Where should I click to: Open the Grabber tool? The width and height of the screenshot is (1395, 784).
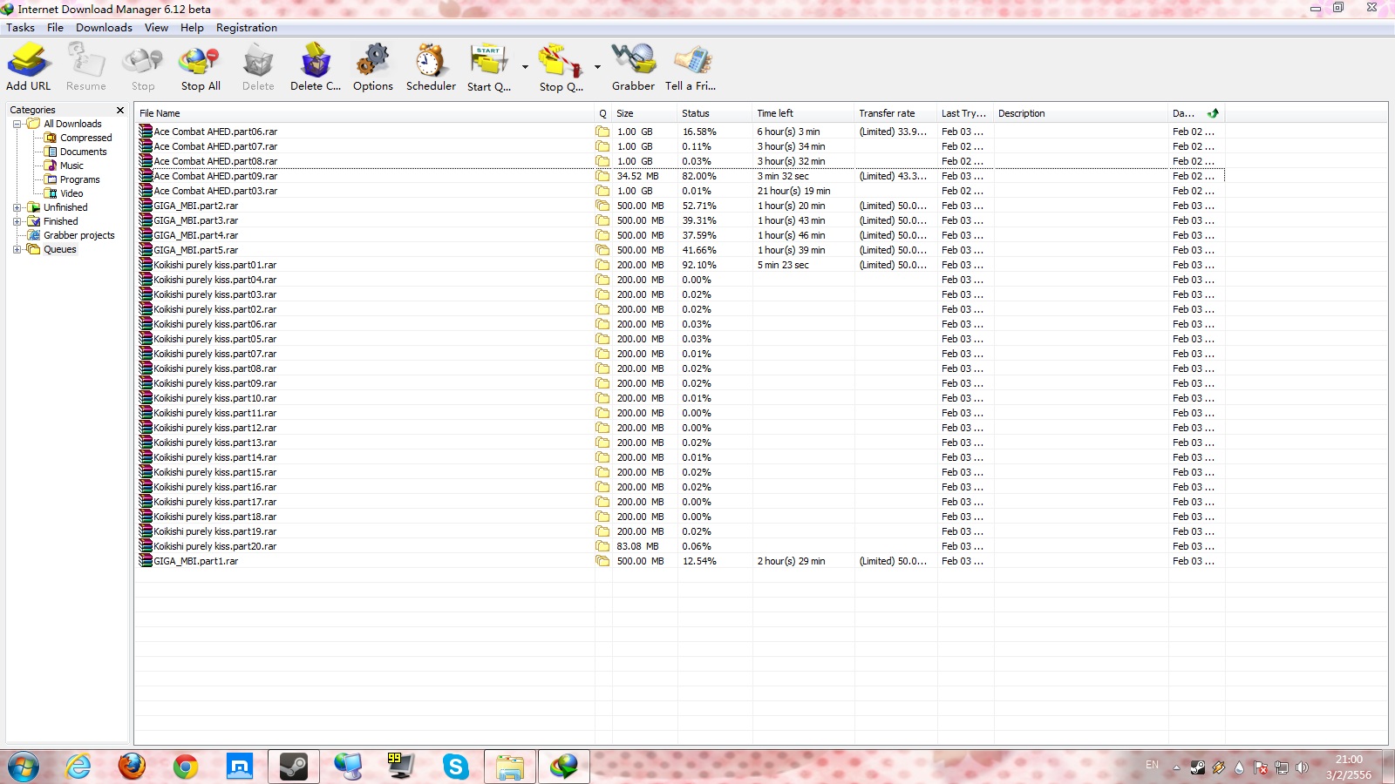(x=633, y=67)
